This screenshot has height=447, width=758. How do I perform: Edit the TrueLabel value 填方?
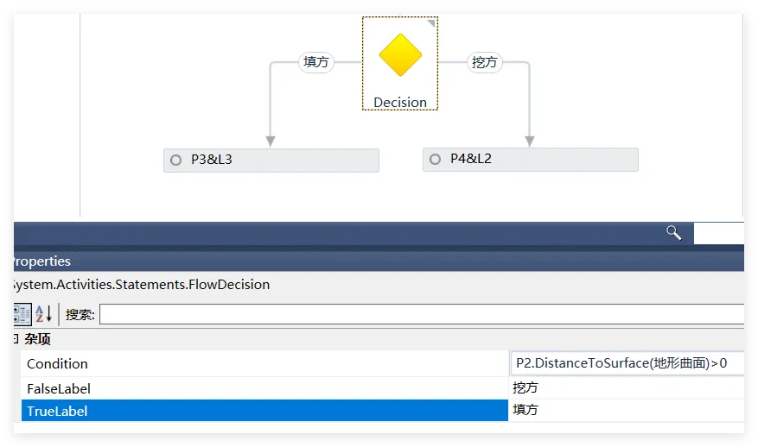[x=622, y=411]
